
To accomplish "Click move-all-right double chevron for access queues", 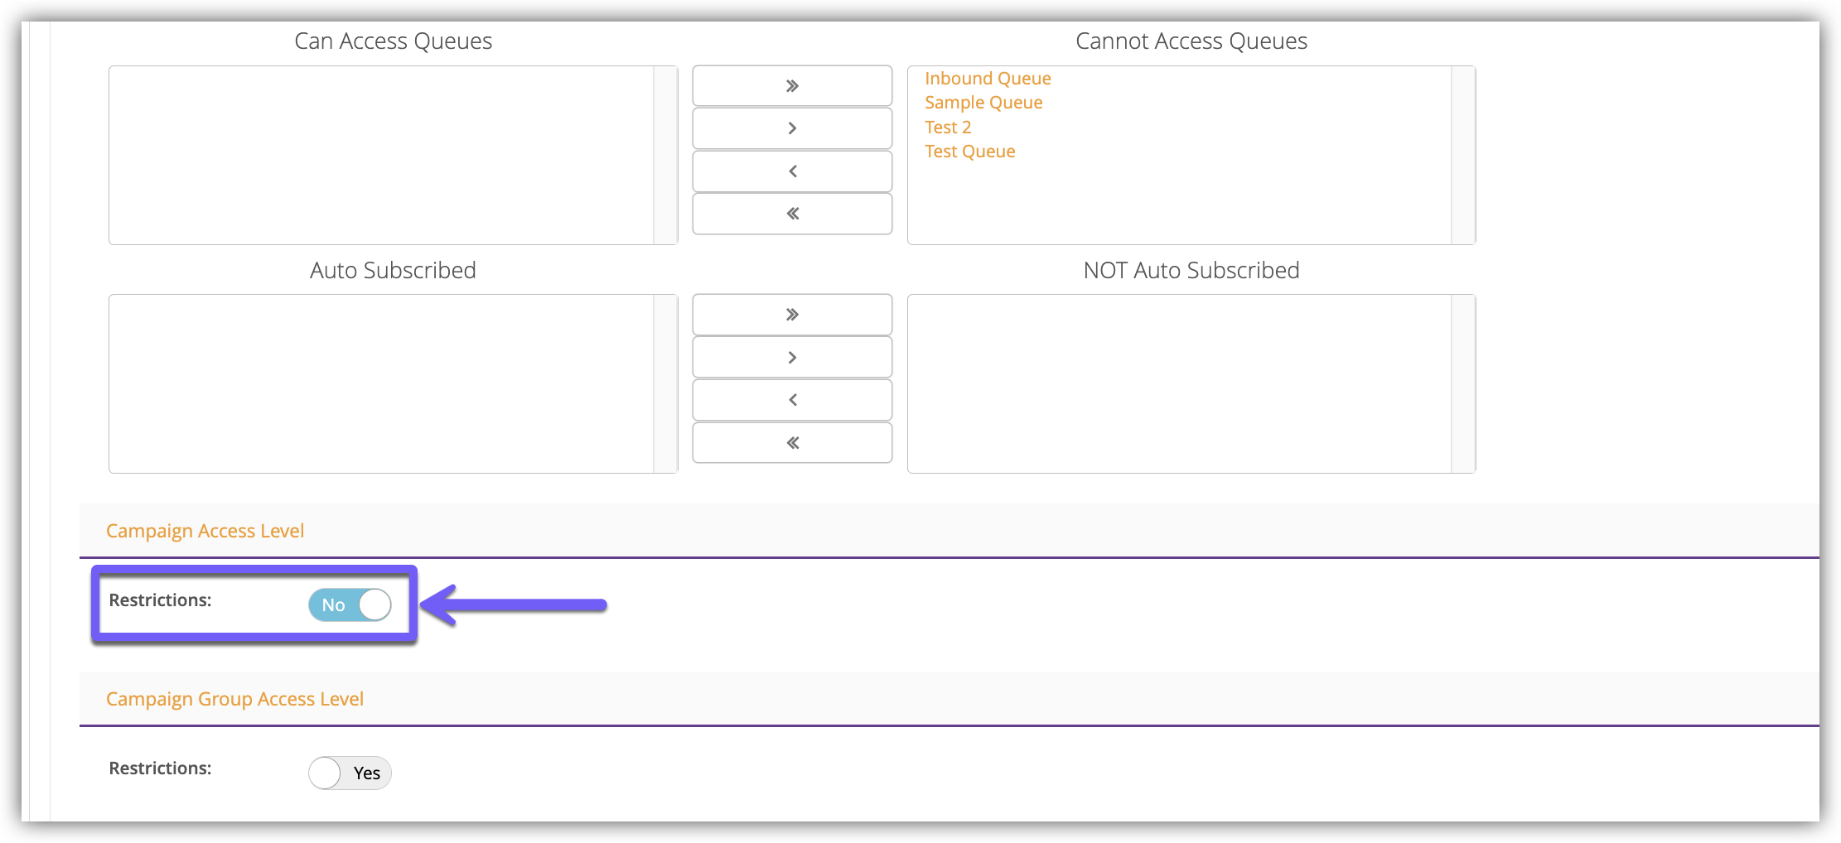I will tap(791, 86).
